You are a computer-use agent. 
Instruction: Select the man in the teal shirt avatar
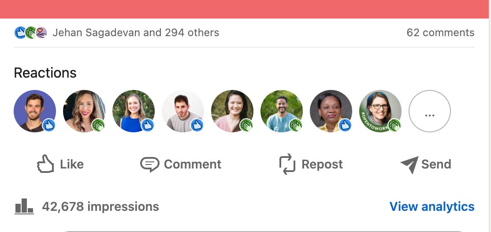click(282, 111)
